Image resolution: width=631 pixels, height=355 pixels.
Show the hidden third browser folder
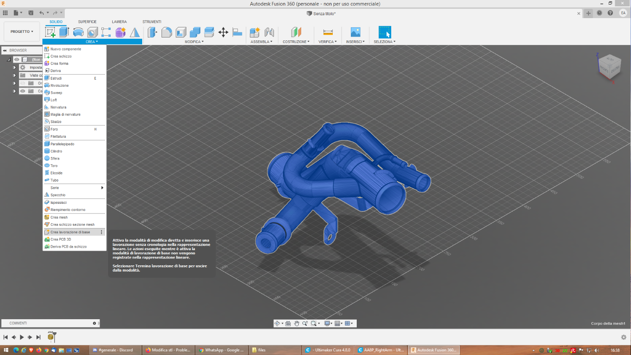pos(23,83)
